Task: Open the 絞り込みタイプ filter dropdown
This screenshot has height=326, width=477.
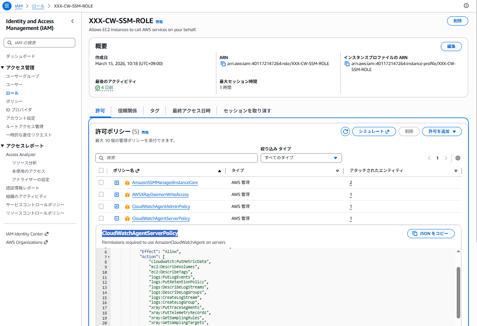Action: 301,158
